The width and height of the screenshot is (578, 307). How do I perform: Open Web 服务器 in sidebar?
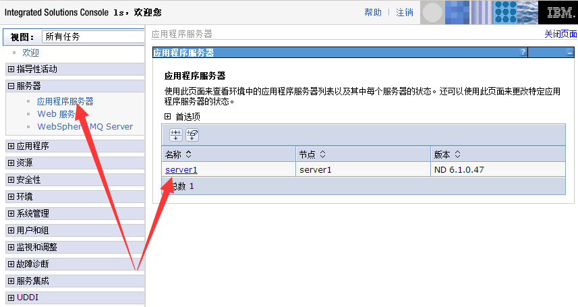[x=56, y=114]
